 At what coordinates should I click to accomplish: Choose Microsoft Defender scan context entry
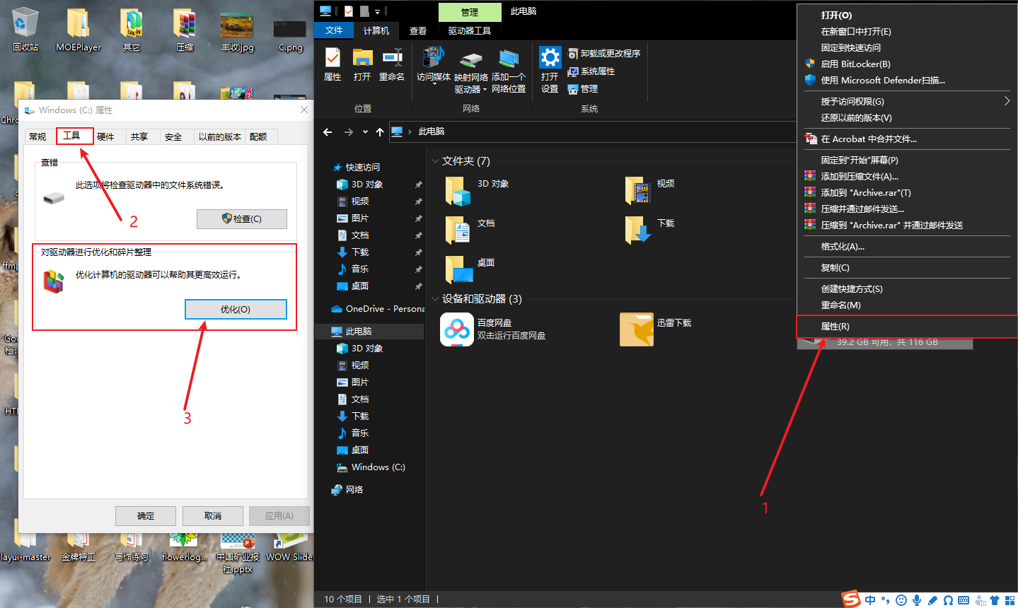[907, 80]
